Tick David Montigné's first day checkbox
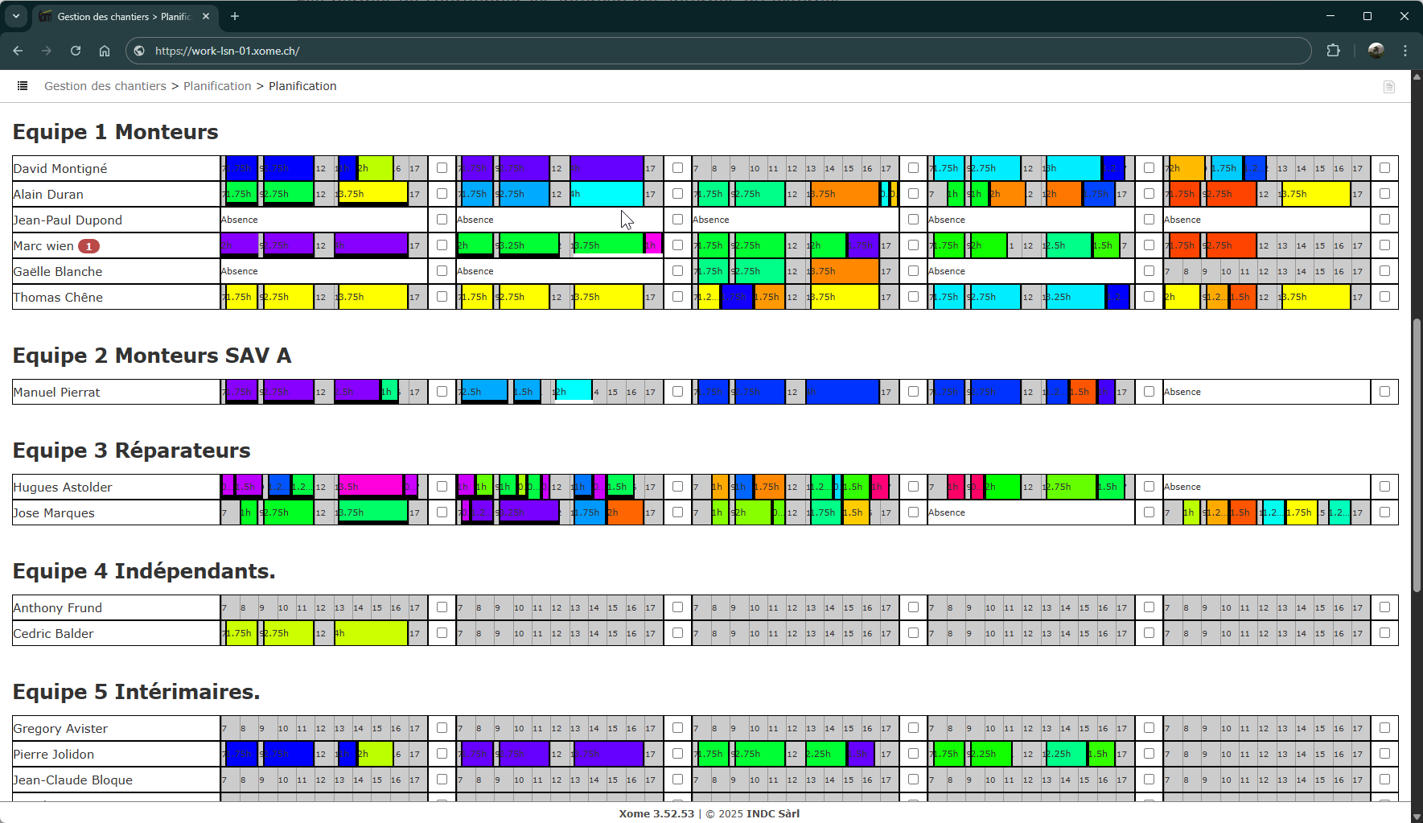 point(442,168)
